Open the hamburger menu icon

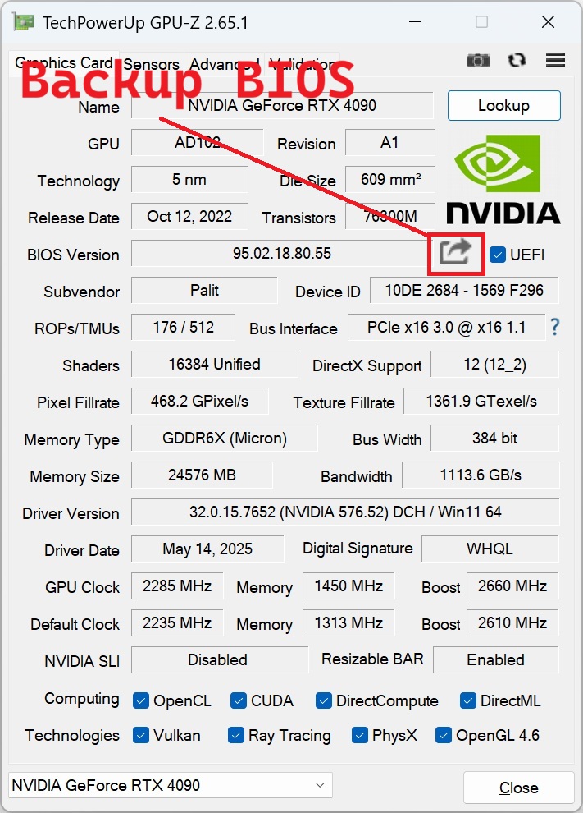555,60
